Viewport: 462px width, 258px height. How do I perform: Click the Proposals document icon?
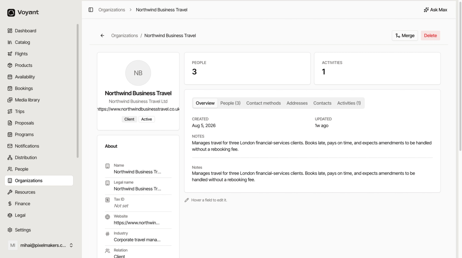tap(10, 123)
